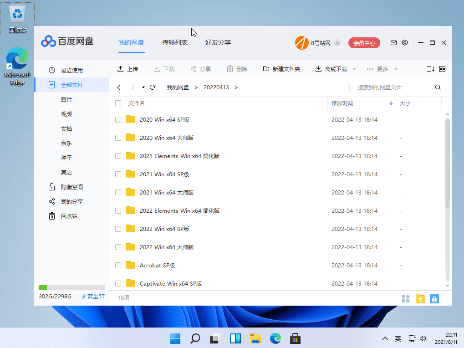
Task: Open Microsoft Store from the taskbar
Action: [295, 338]
